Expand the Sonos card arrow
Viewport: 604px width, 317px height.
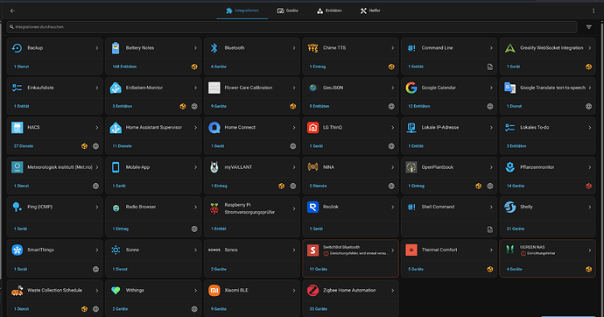[x=294, y=250]
